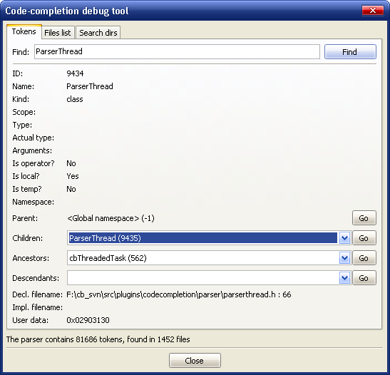Click Go button next to Descendants
The width and height of the screenshot is (390, 375).
tap(364, 278)
